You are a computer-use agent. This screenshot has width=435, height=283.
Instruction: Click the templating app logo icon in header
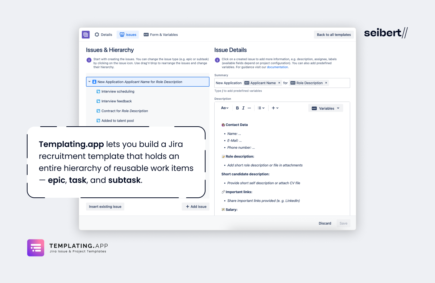pos(86,34)
